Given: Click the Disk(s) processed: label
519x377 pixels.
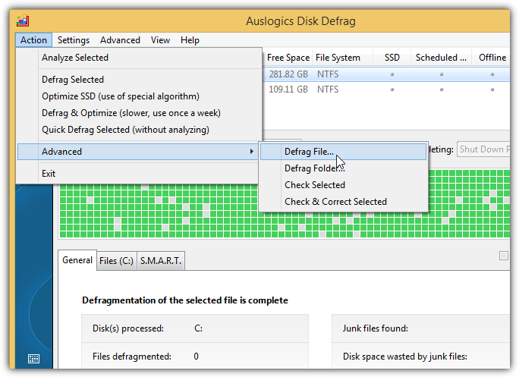Looking at the screenshot, I should 128,328.
